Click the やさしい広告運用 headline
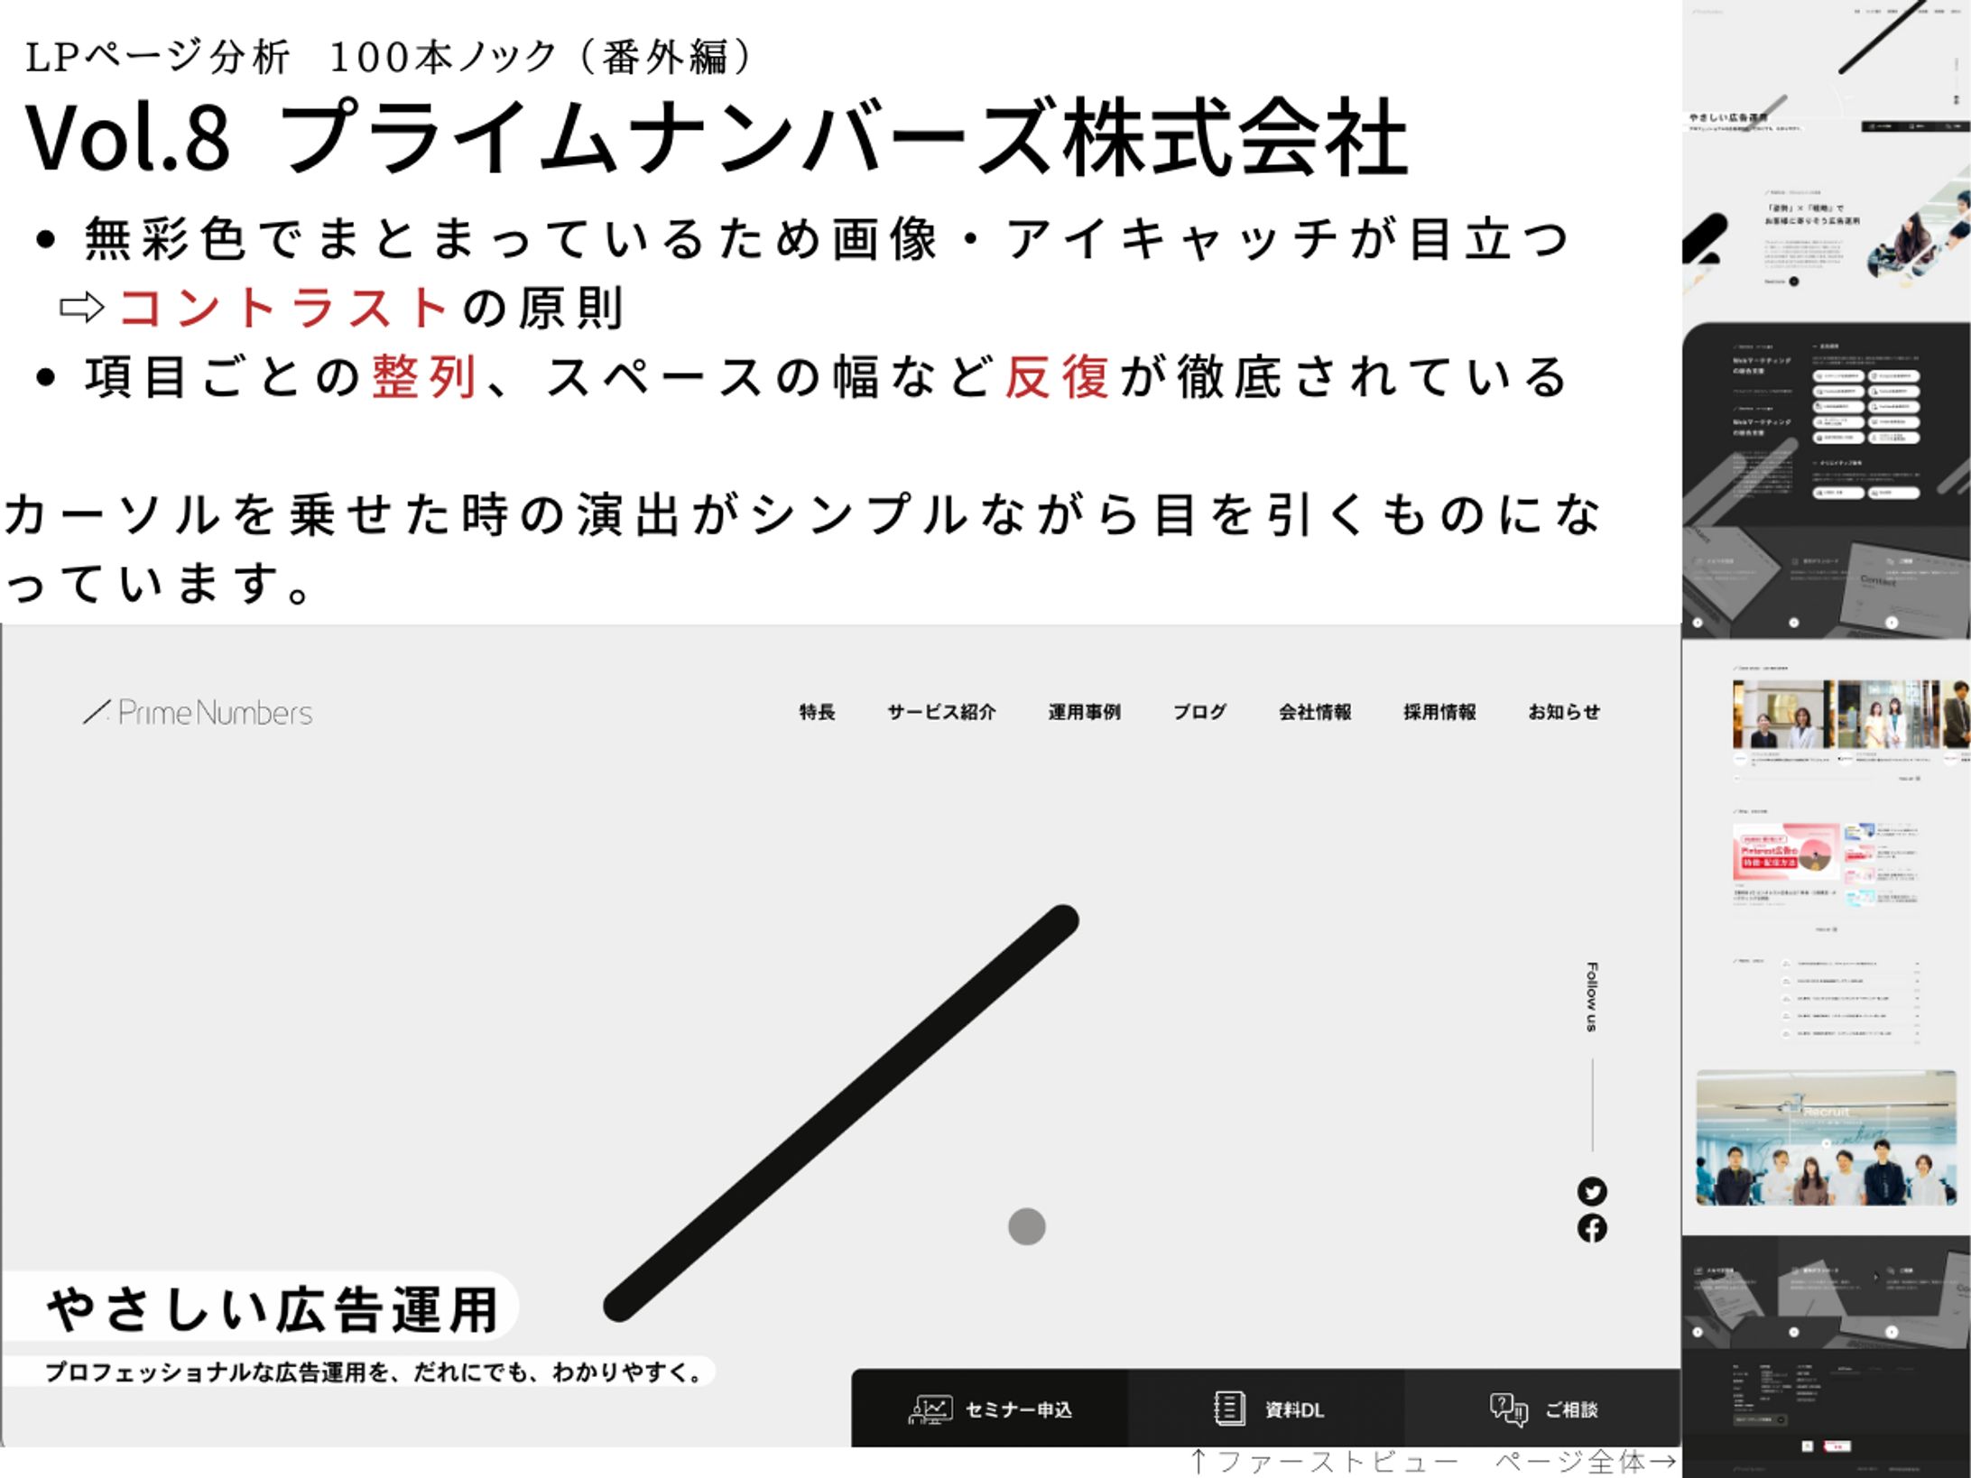The image size is (1971, 1478). (x=273, y=1310)
